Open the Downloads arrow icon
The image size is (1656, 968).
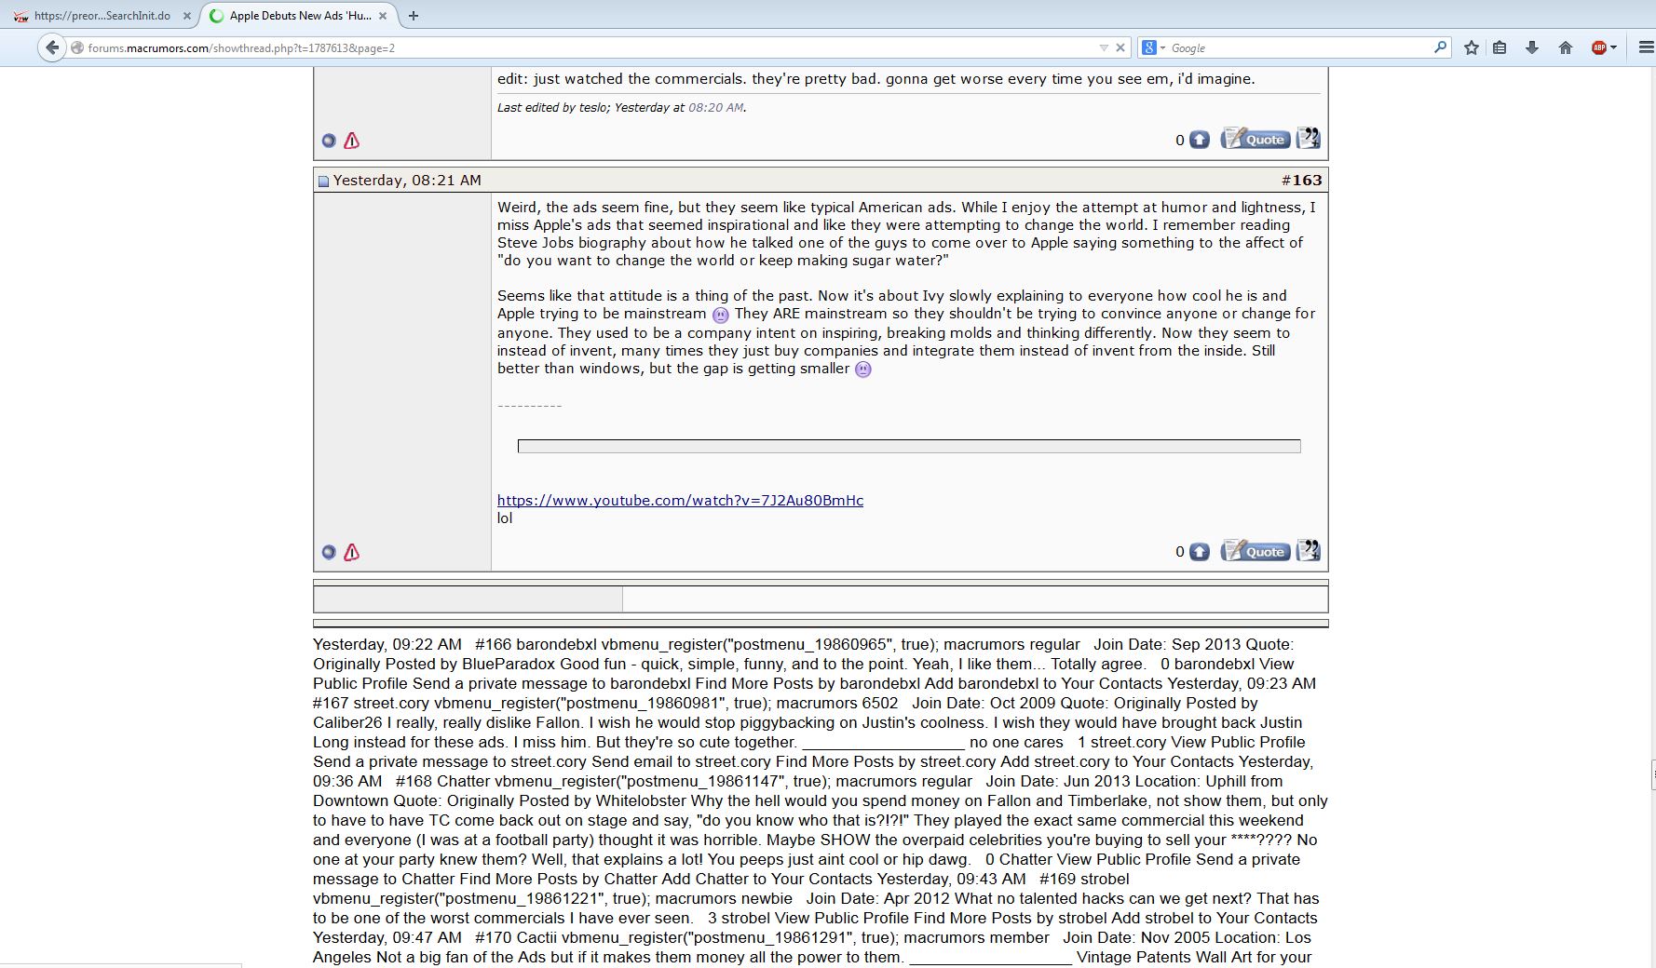[x=1532, y=47]
